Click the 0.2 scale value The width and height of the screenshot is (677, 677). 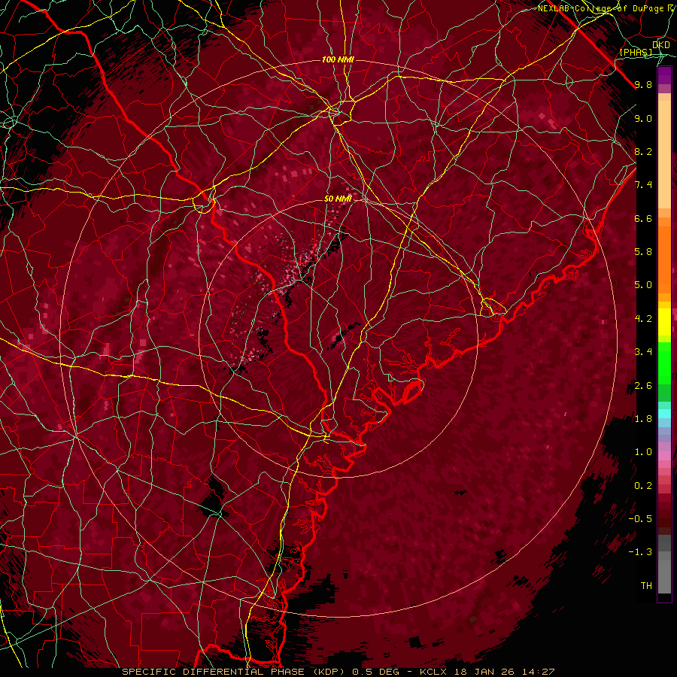(x=643, y=486)
